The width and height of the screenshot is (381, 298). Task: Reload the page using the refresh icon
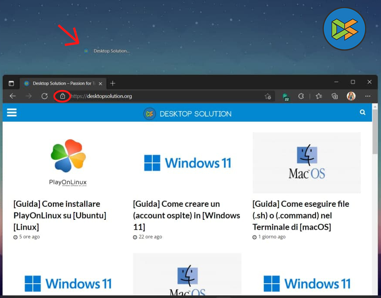coord(44,96)
